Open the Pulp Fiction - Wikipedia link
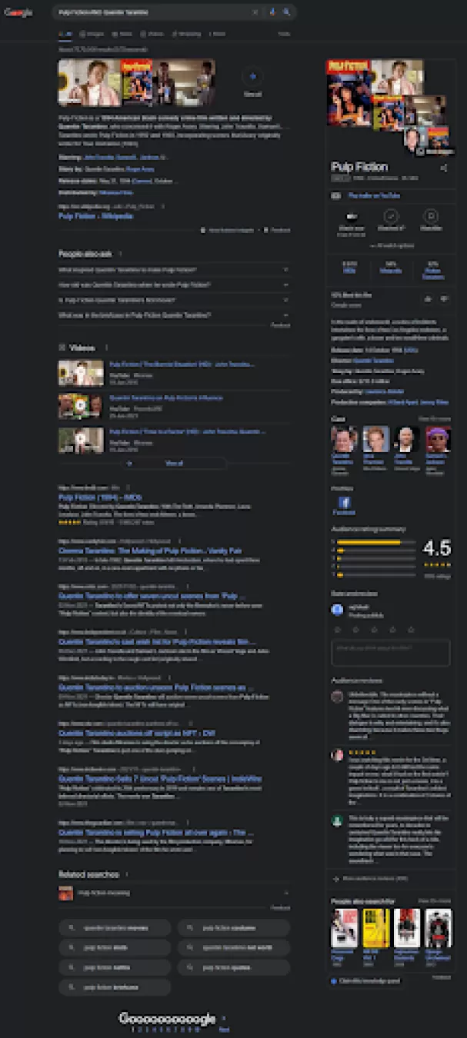467x1038 pixels. [x=96, y=216]
